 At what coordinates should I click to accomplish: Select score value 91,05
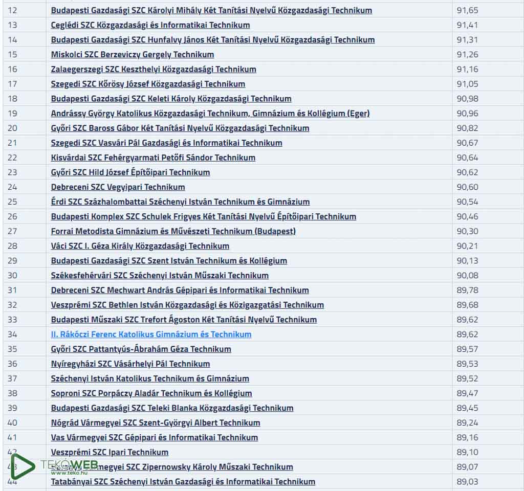(467, 84)
